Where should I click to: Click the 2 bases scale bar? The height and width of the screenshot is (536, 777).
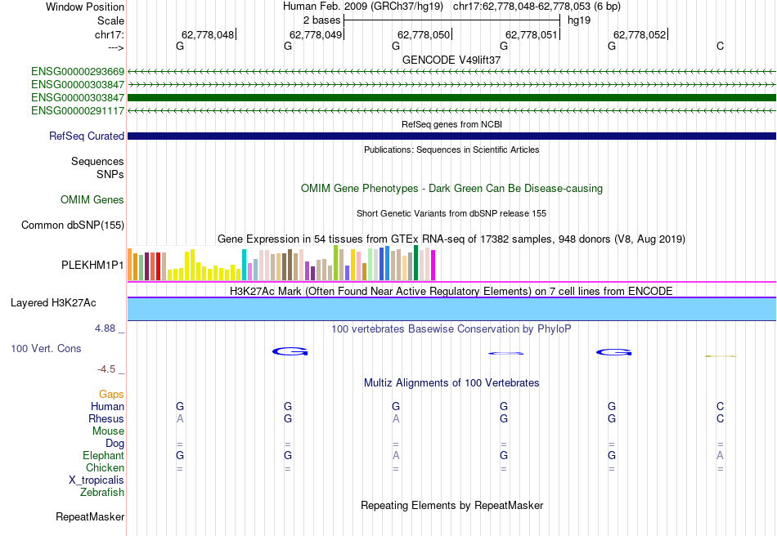point(451,20)
